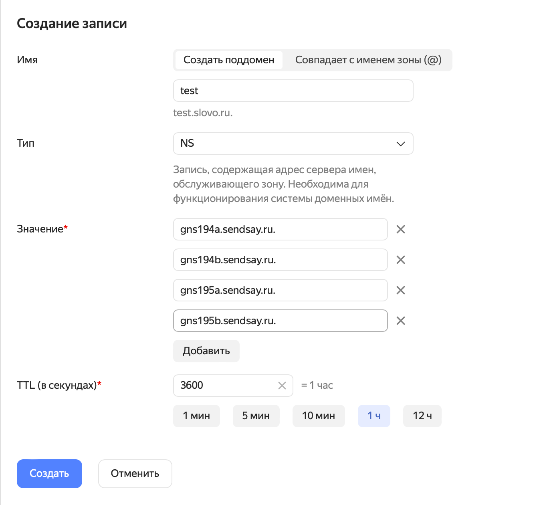Delete the gns195b.sendsay.ru. value entry
Viewport: 533px width, 505px height.
[x=400, y=321]
